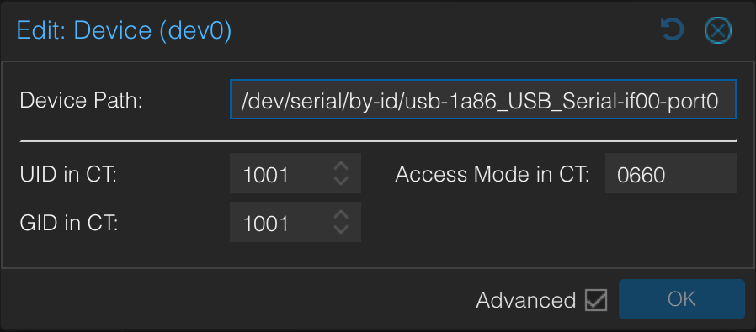Reset the dialog form with the undo arrow icon

point(672,29)
